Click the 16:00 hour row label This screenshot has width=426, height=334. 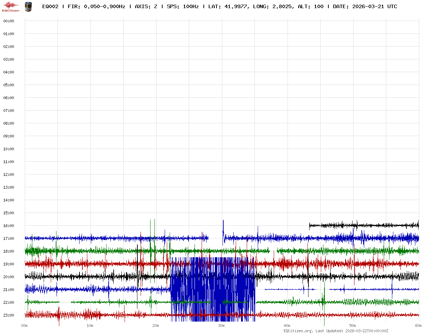(9, 226)
